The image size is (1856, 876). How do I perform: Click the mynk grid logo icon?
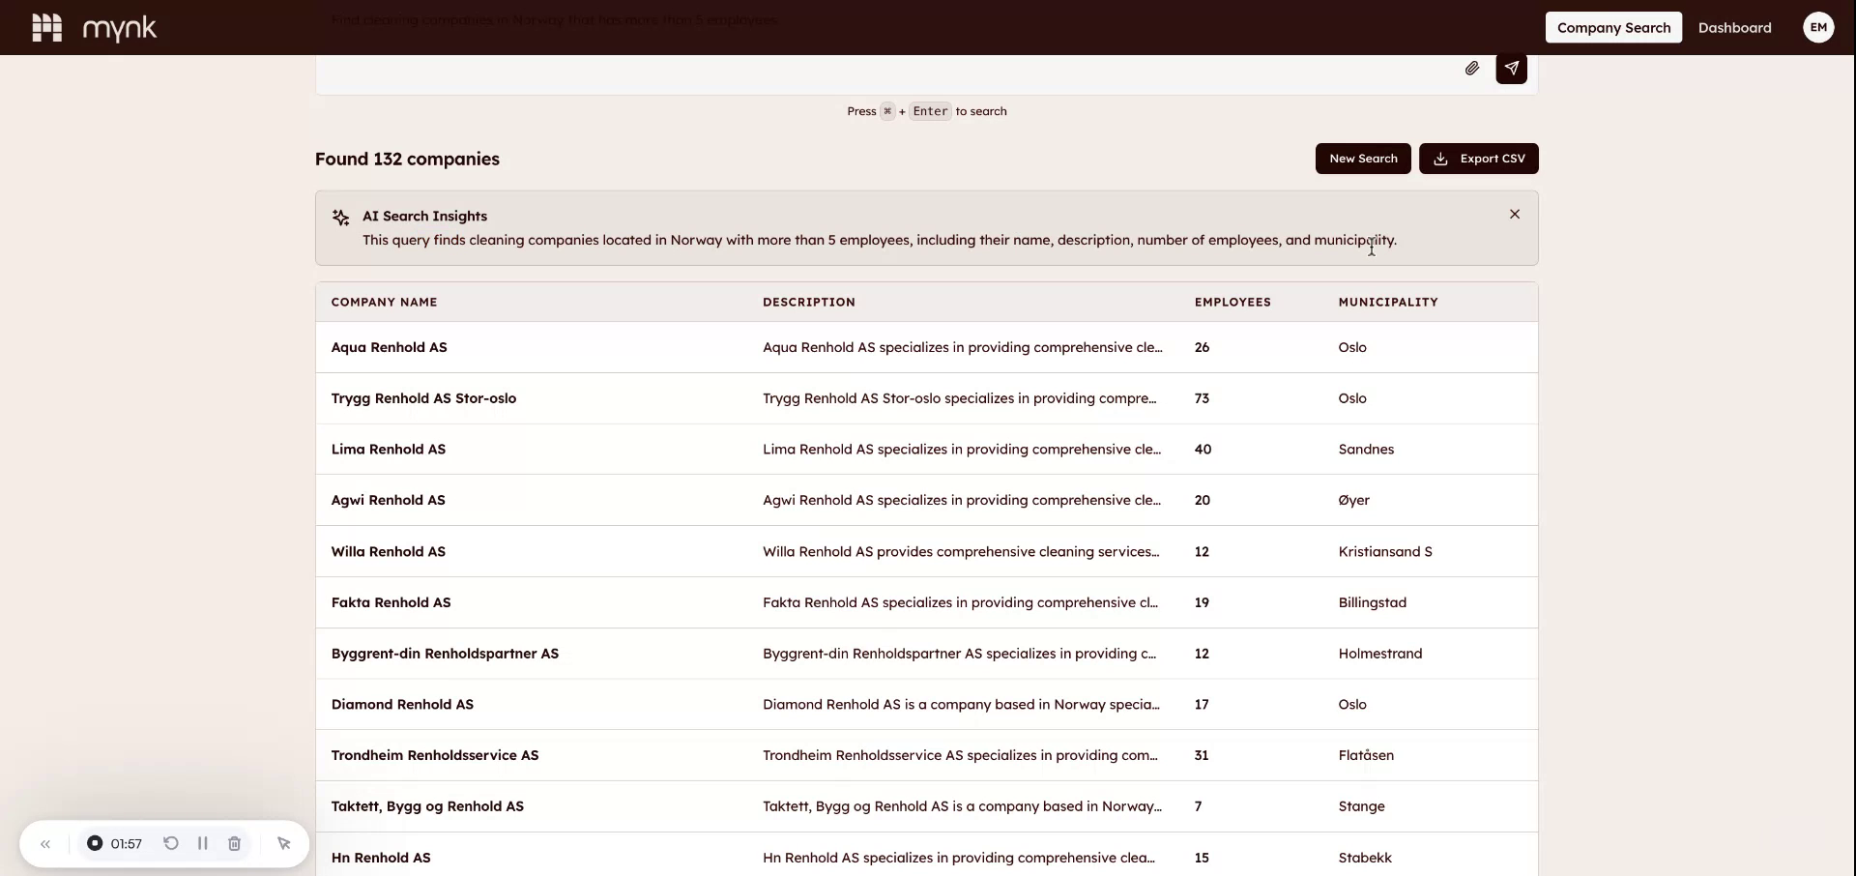tap(45, 27)
